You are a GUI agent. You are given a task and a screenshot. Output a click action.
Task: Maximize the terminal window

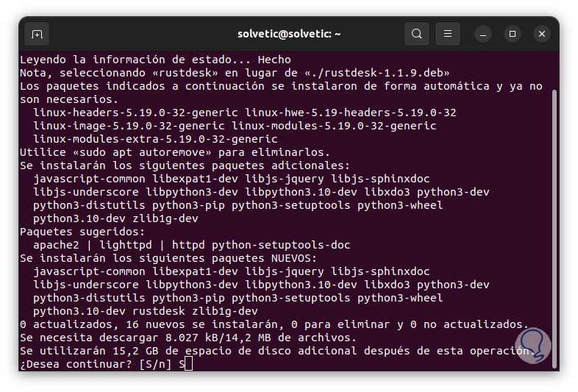click(513, 34)
